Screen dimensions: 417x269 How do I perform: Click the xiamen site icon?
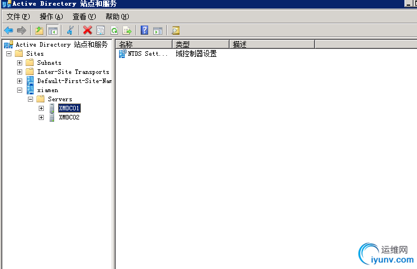[30, 90]
